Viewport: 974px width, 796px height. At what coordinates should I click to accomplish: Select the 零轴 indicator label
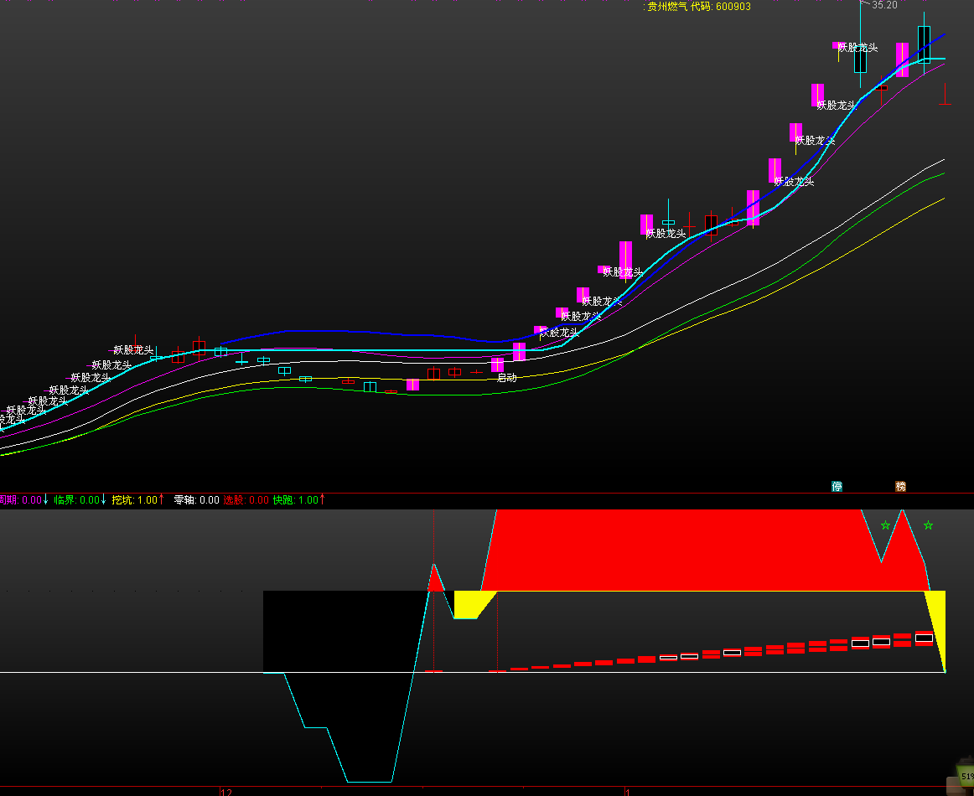[x=184, y=500]
